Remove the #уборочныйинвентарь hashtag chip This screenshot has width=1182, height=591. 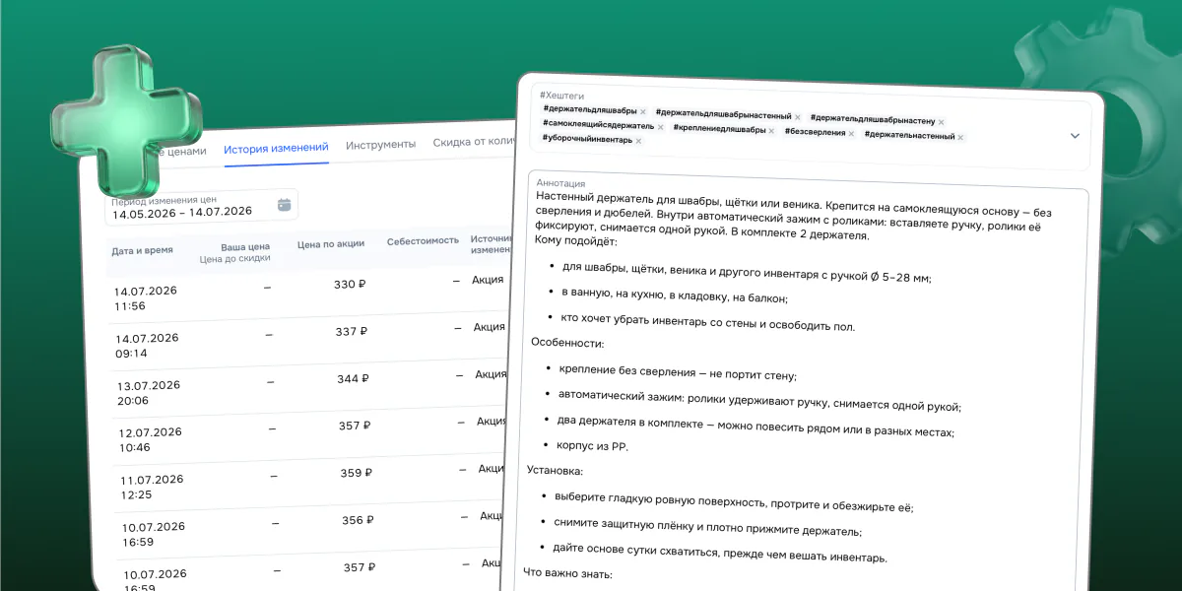coord(638,141)
